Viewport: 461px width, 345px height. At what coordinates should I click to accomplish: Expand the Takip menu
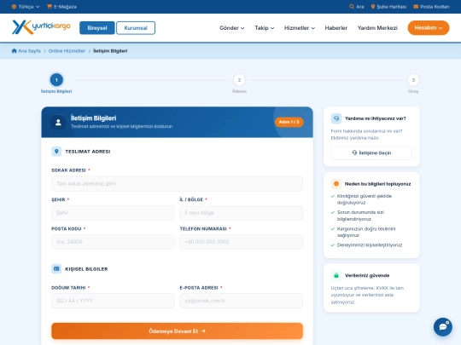pyautogui.click(x=265, y=28)
